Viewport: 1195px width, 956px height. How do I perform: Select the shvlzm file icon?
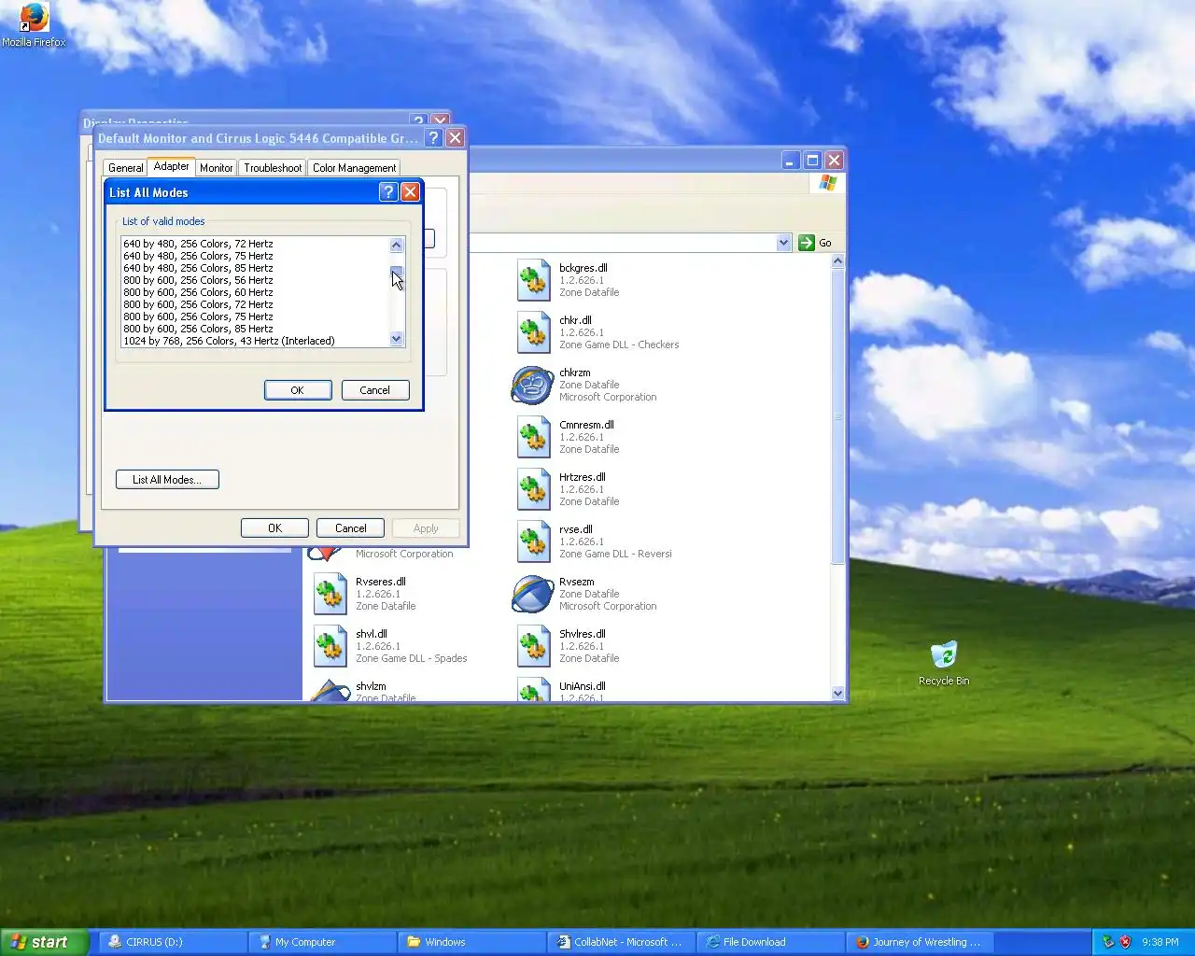tap(330, 690)
